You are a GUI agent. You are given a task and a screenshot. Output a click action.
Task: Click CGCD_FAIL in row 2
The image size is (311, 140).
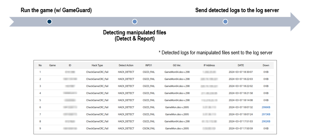[149, 79]
